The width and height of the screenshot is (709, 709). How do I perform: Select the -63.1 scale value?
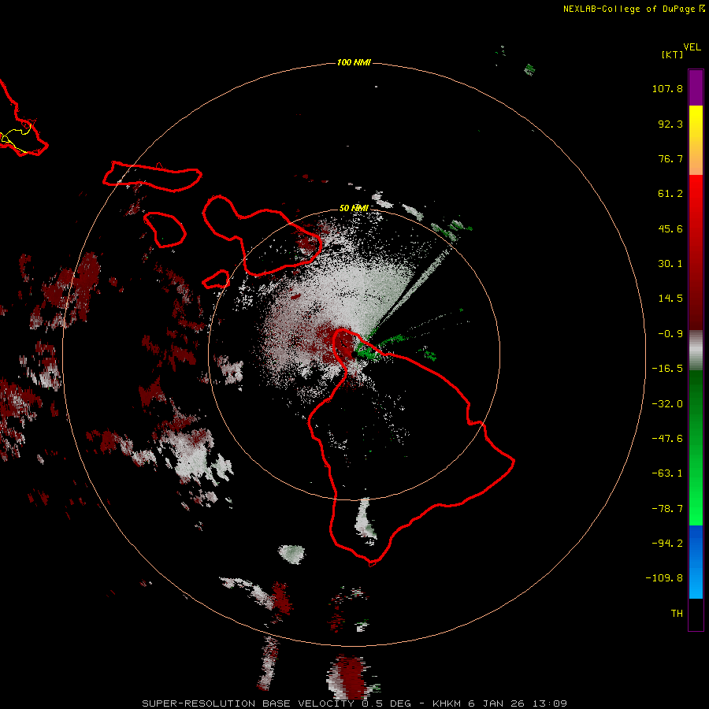pos(667,473)
